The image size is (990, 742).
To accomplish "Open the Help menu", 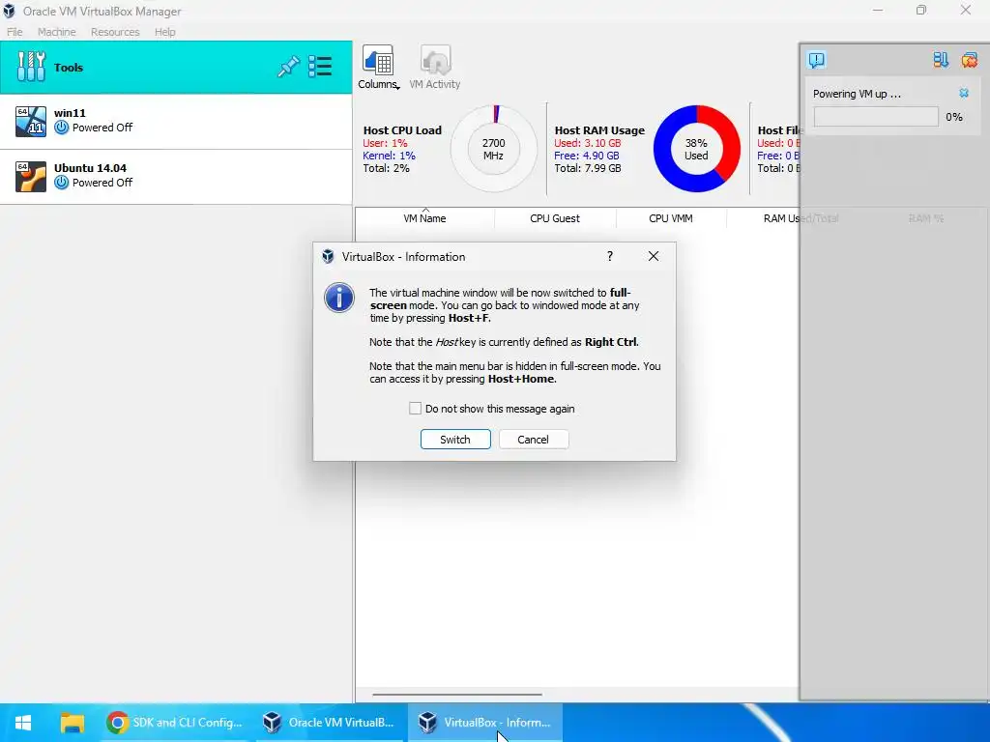I will pos(164,32).
